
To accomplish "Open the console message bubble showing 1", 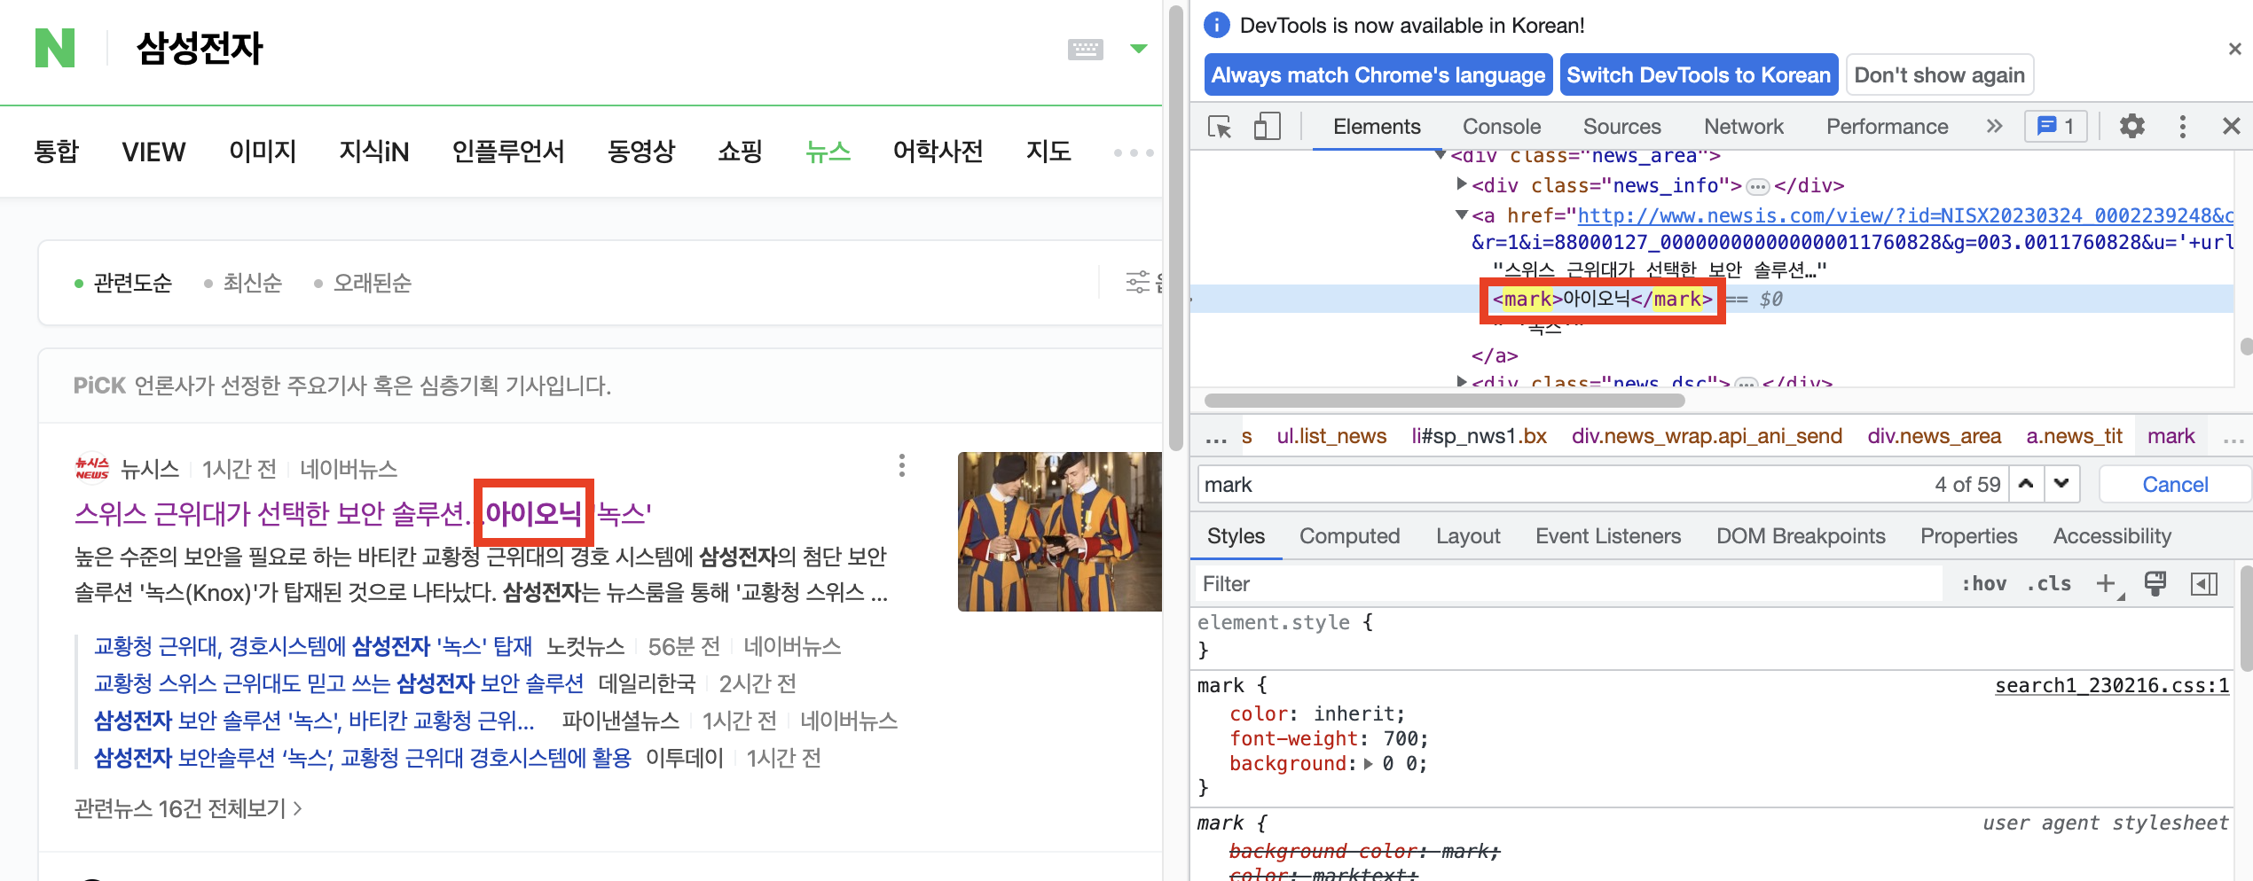I will [x=2055, y=126].
